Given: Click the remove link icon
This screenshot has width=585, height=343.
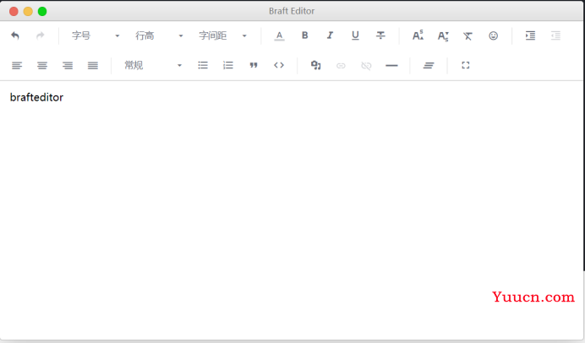Looking at the screenshot, I should coord(366,66).
